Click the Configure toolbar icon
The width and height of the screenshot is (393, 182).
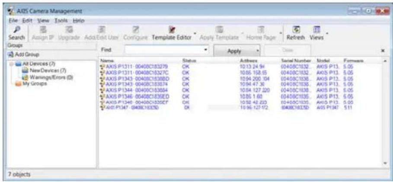(136, 30)
